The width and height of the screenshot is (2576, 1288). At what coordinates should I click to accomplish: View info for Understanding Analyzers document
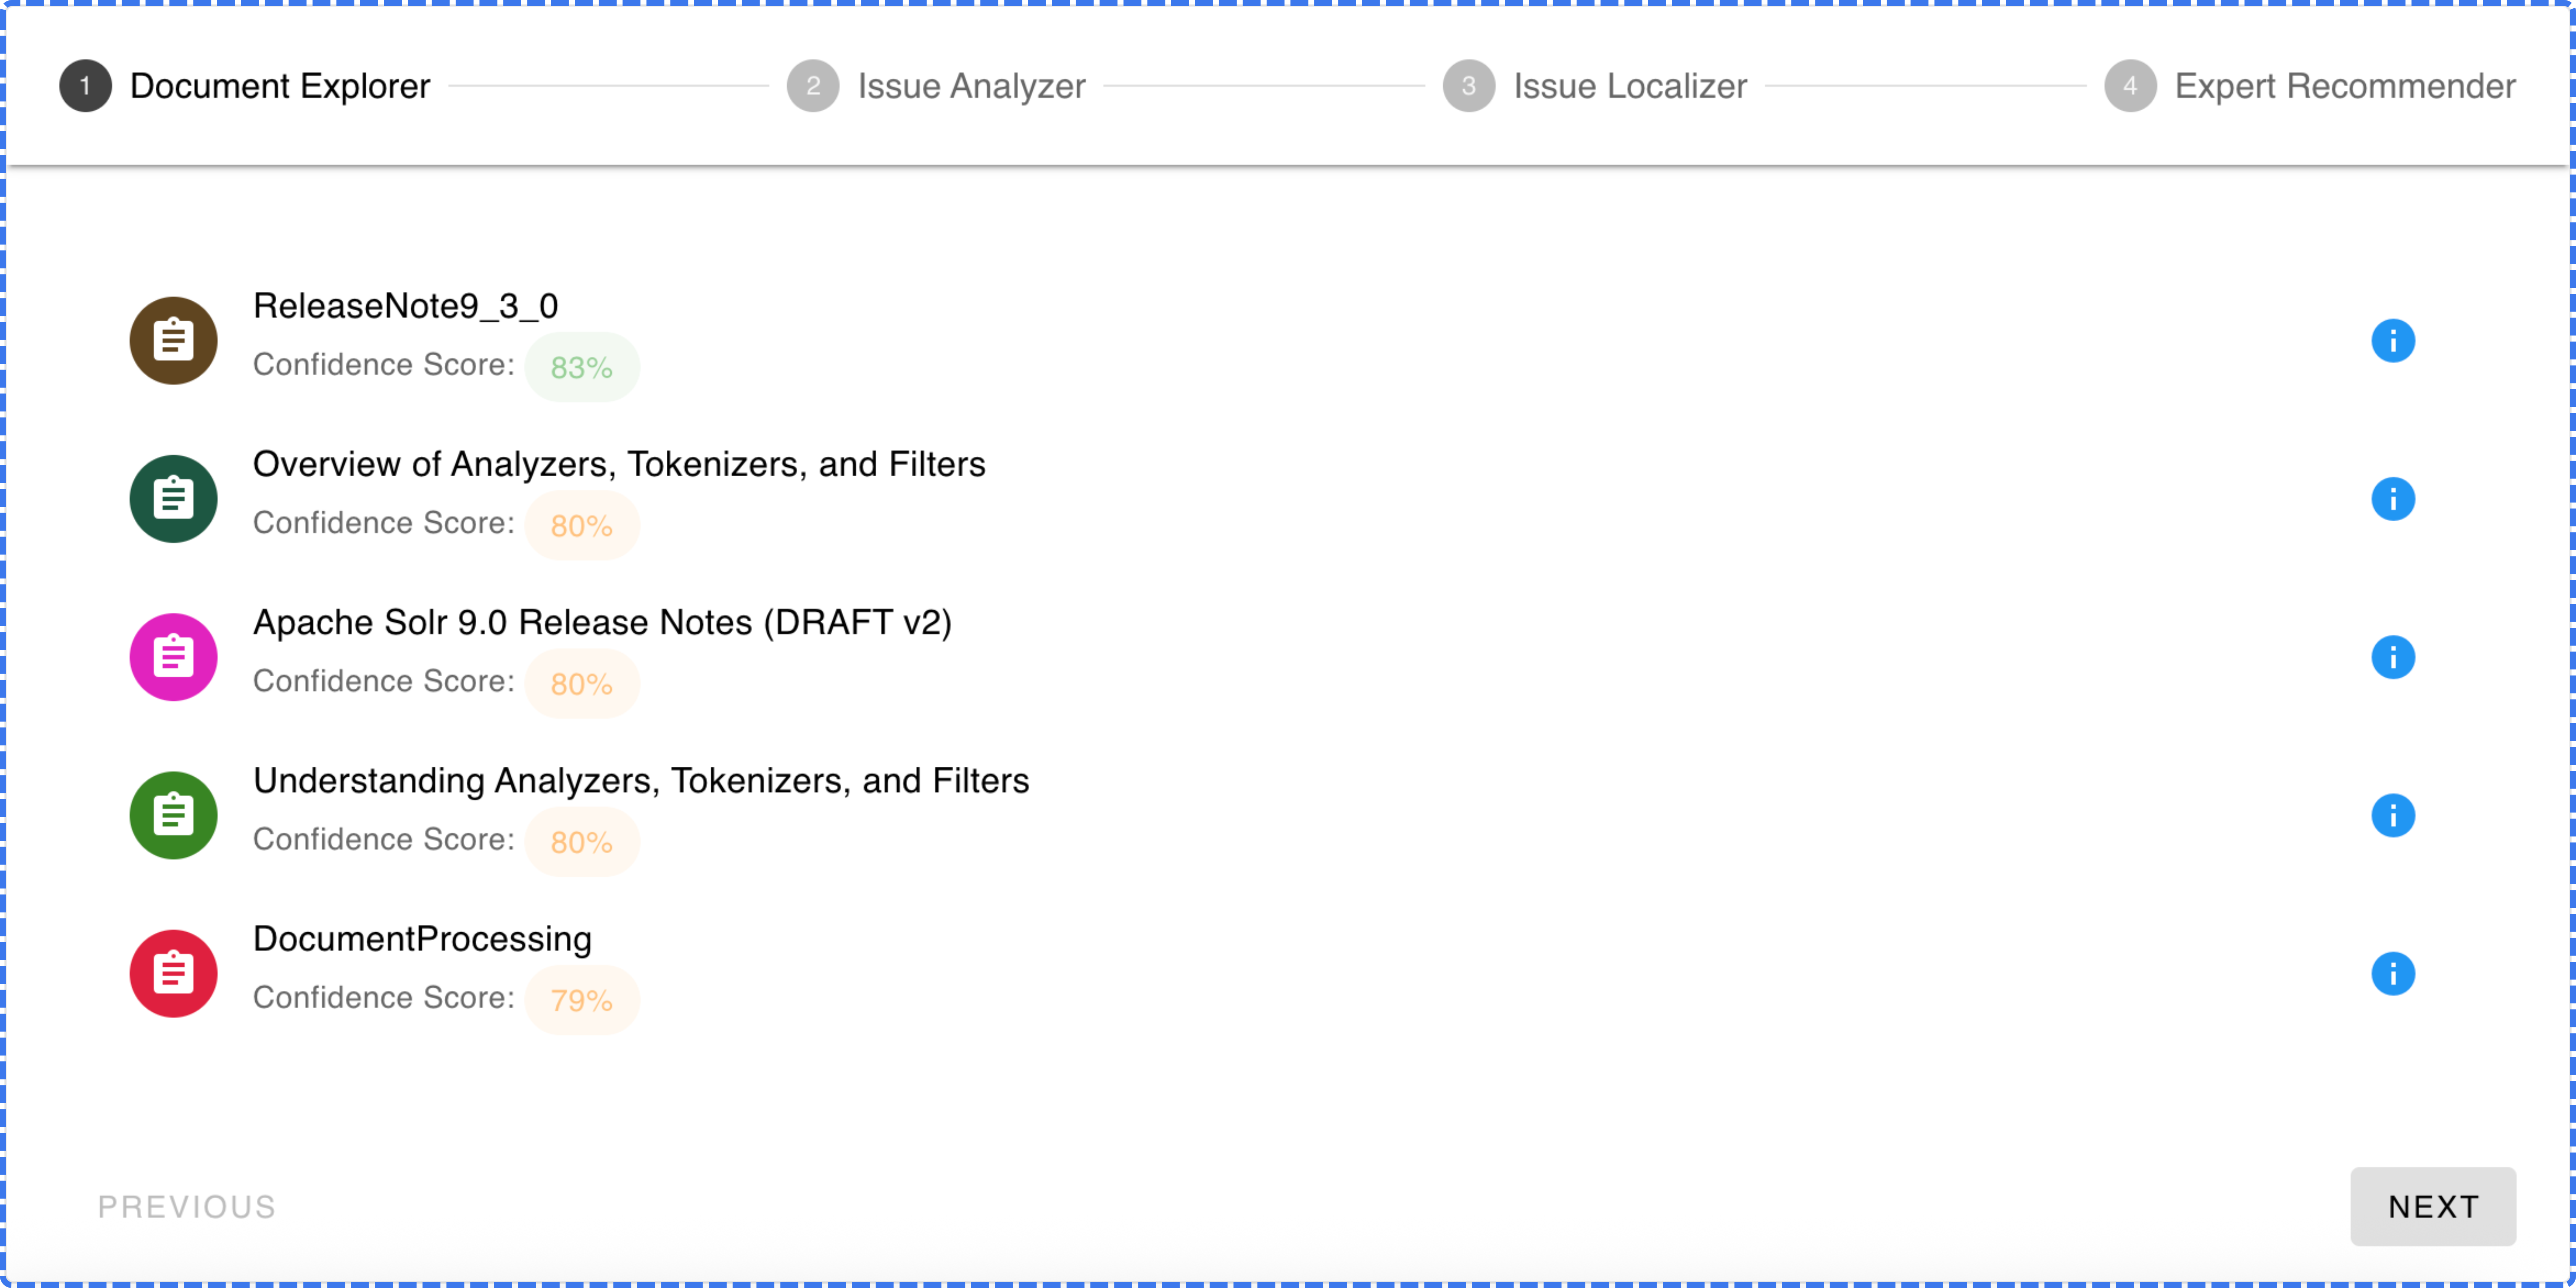coord(2392,815)
